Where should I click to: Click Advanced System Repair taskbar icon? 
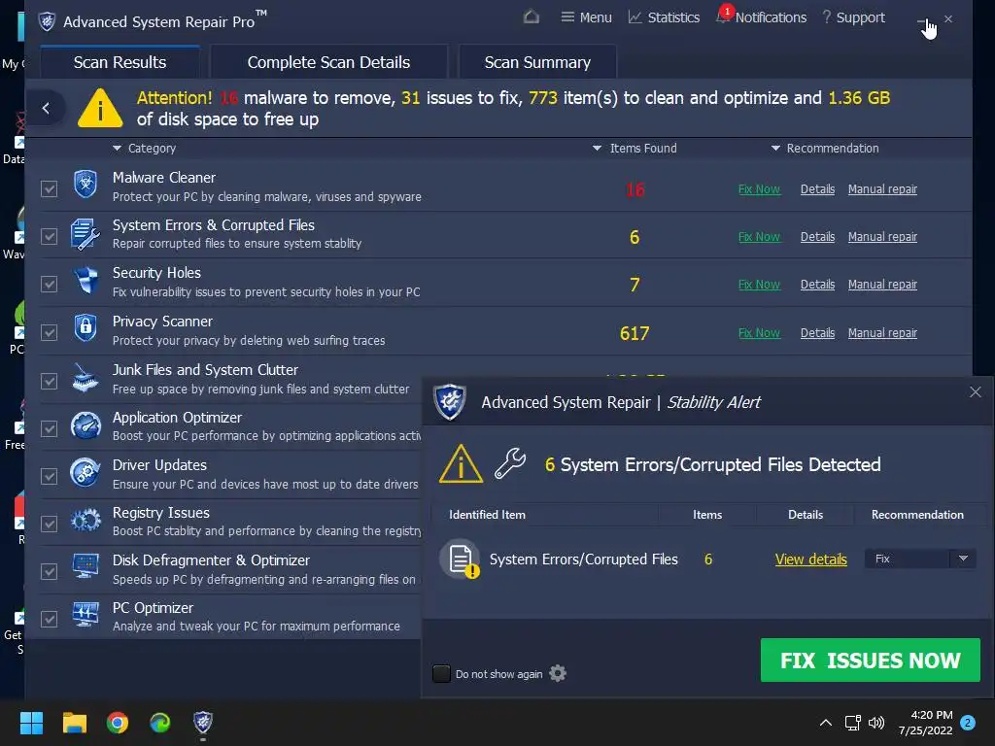tap(203, 722)
